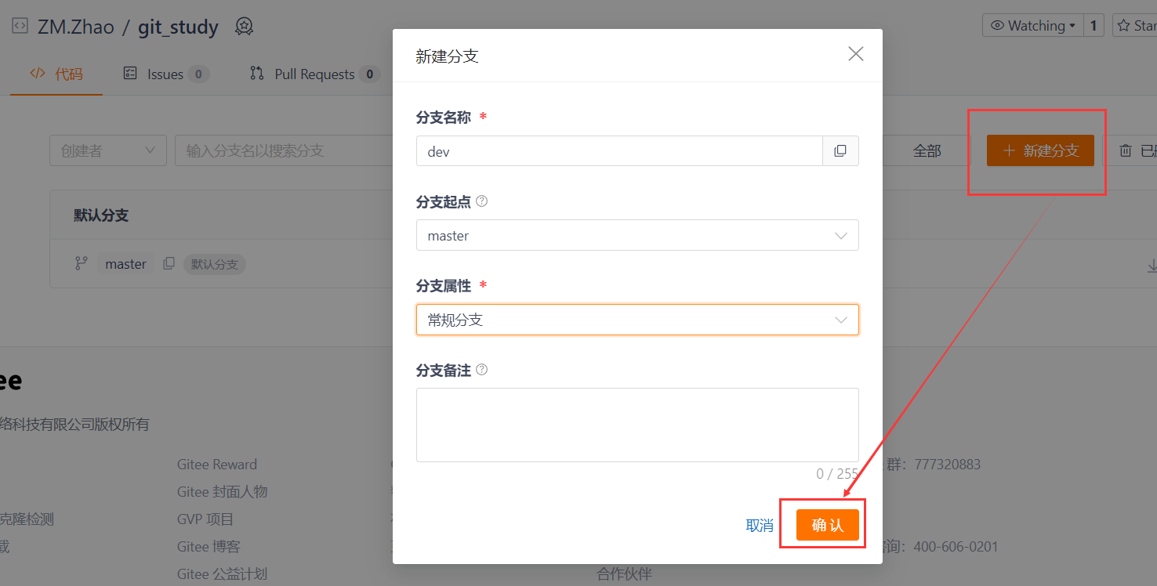Click the help icon next to 分支起点
Viewport: 1157px width, 586px height.
click(x=482, y=201)
